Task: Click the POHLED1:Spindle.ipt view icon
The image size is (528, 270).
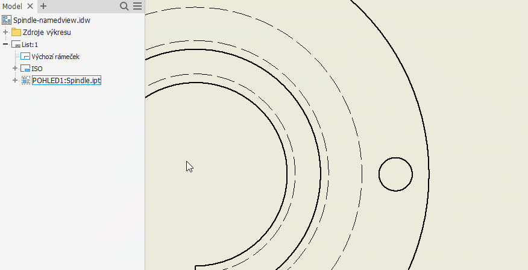Action: click(25, 81)
